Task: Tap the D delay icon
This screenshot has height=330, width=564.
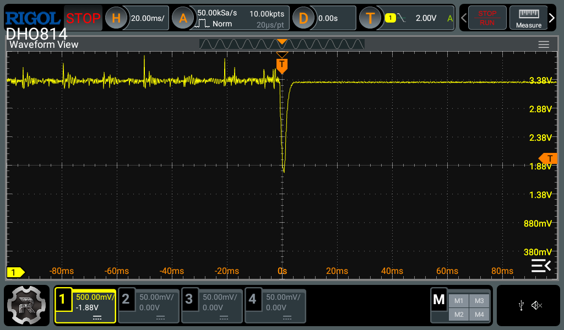Action: [x=303, y=18]
